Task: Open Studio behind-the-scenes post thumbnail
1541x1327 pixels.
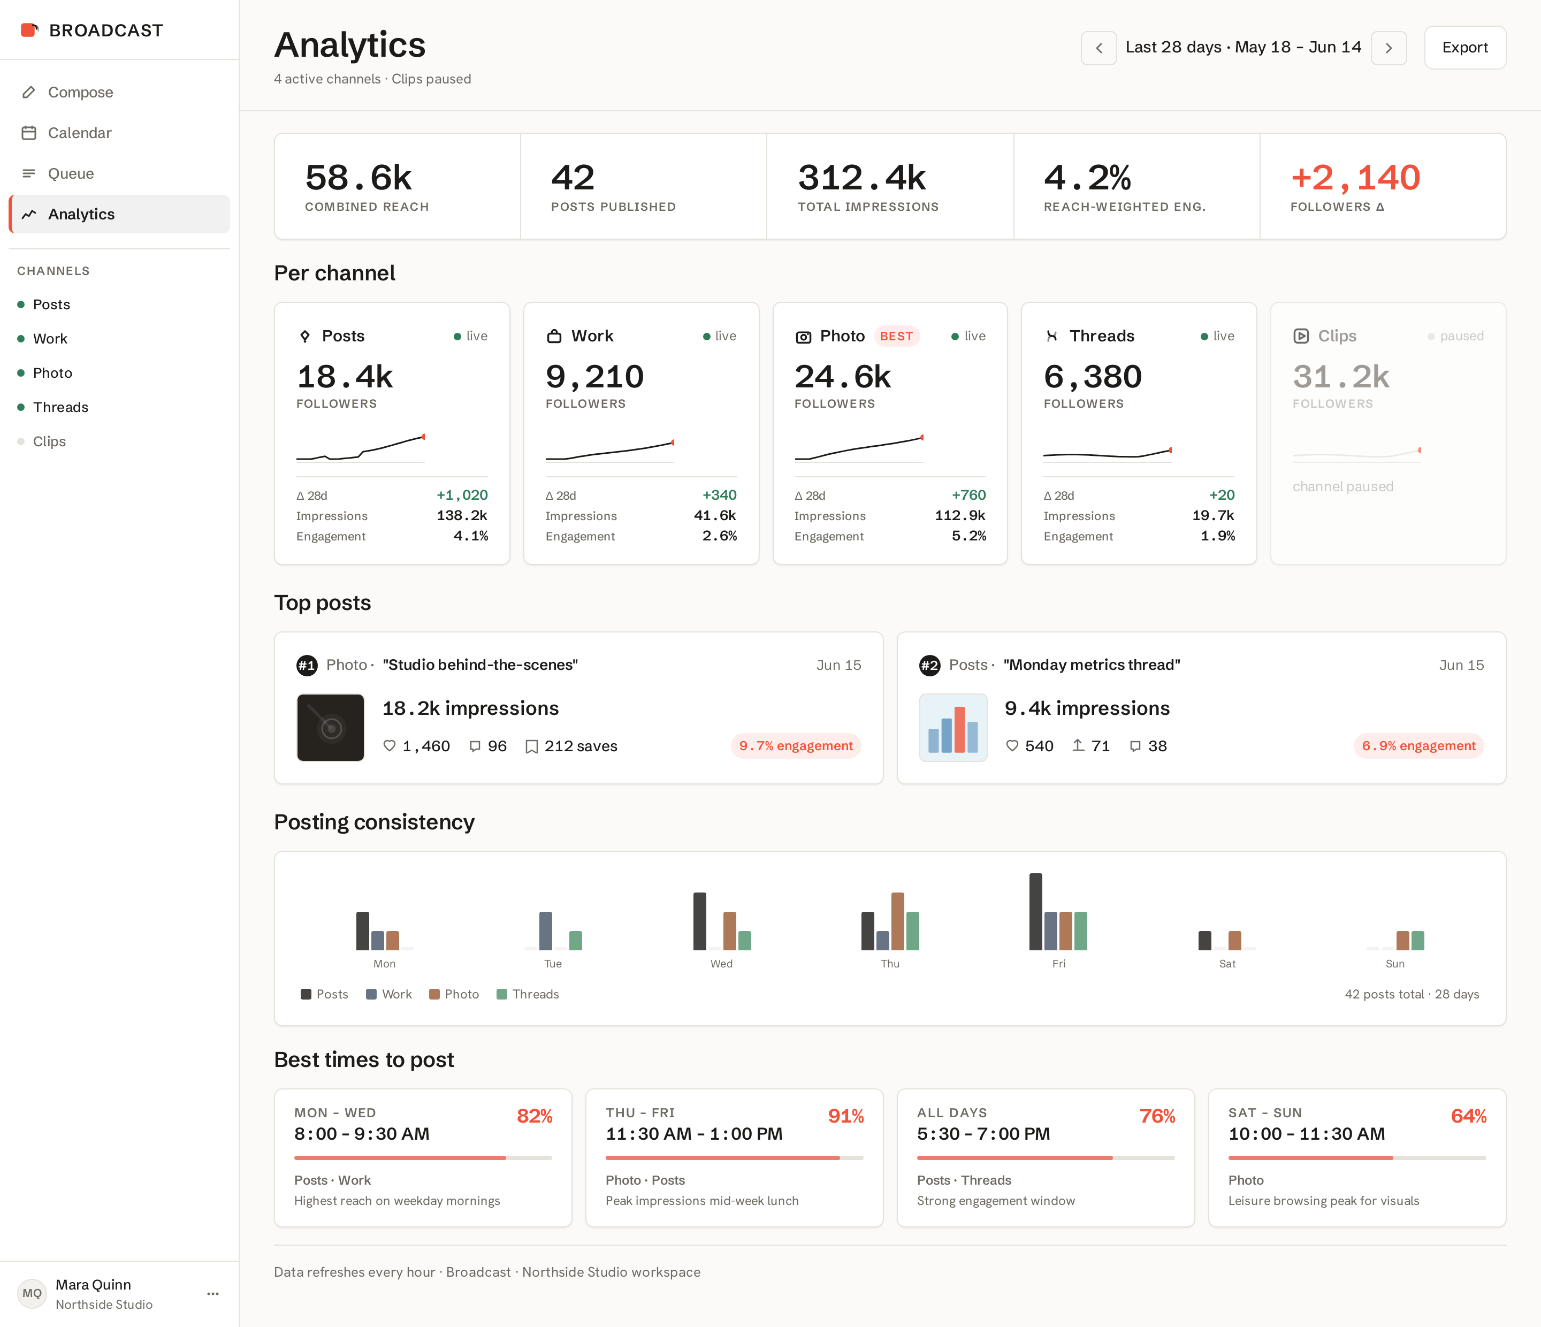Action: pyautogui.click(x=330, y=728)
